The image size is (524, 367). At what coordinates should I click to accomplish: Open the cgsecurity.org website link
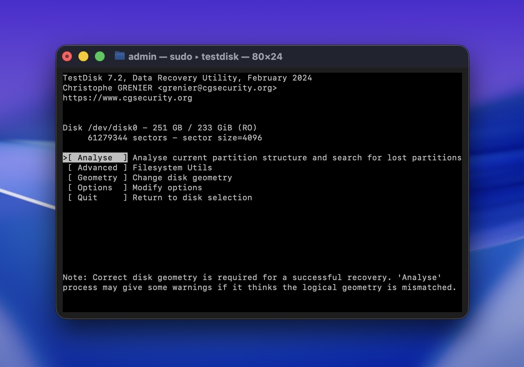pyautogui.click(x=128, y=98)
